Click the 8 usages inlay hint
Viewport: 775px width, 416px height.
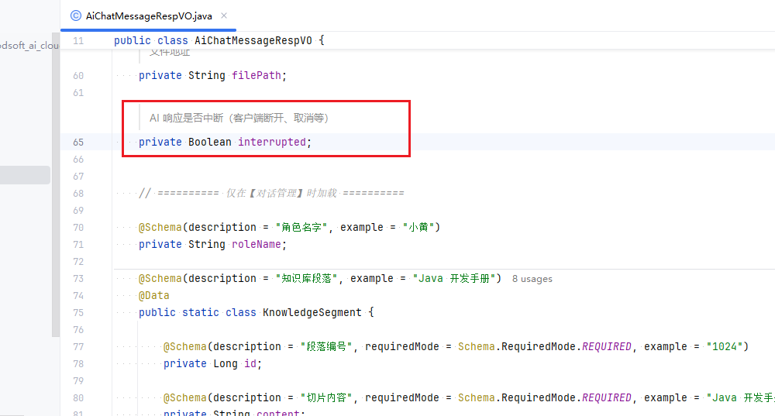(x=532, y=279)
